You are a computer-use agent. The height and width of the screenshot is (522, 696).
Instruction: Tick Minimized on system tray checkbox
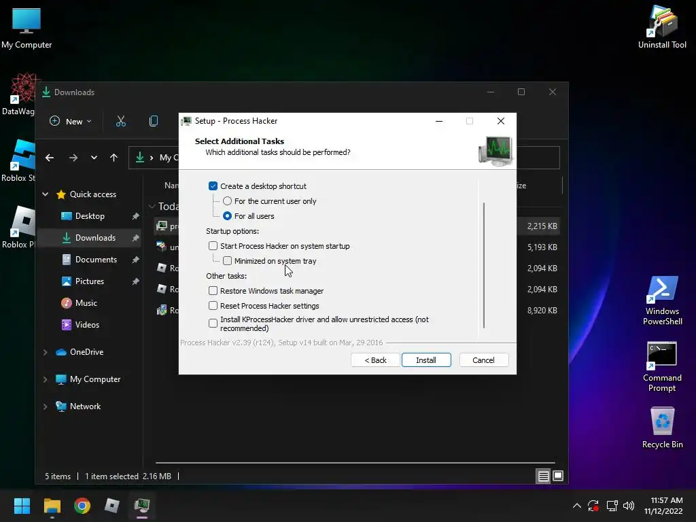[x=227, y=261]
